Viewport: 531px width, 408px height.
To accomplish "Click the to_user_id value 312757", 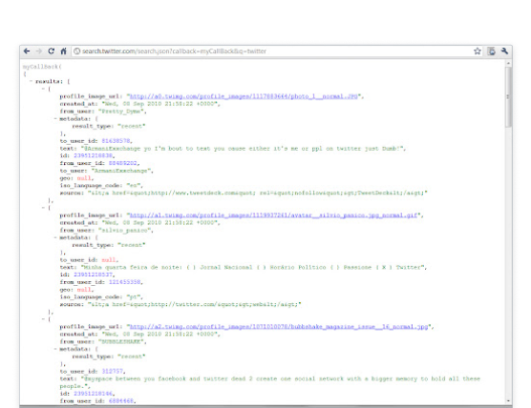I will point(113,371).
